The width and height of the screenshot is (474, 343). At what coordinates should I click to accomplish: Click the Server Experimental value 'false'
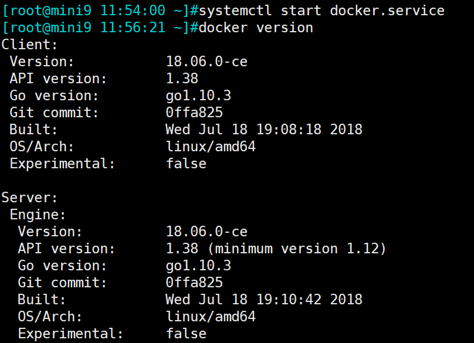pyautogui.click(x=186, y=334)
